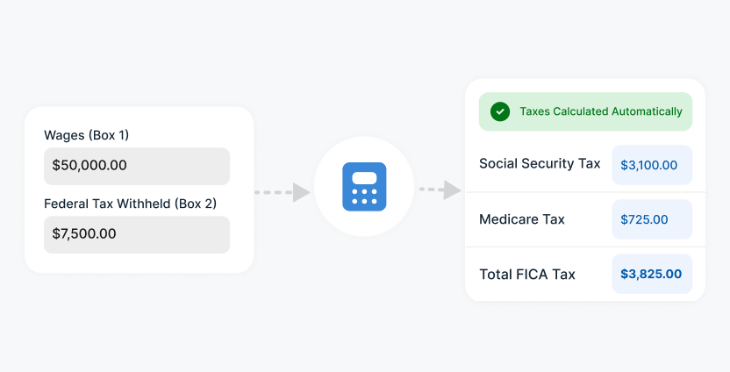The height and width of the screenshot is (372, 730).
Task: Click the $7,500.00 withheld value
Action: [x=84, y=233]
